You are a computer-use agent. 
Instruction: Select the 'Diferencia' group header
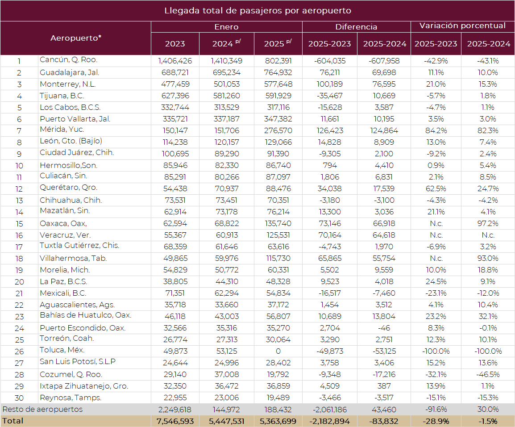[356, 27]
